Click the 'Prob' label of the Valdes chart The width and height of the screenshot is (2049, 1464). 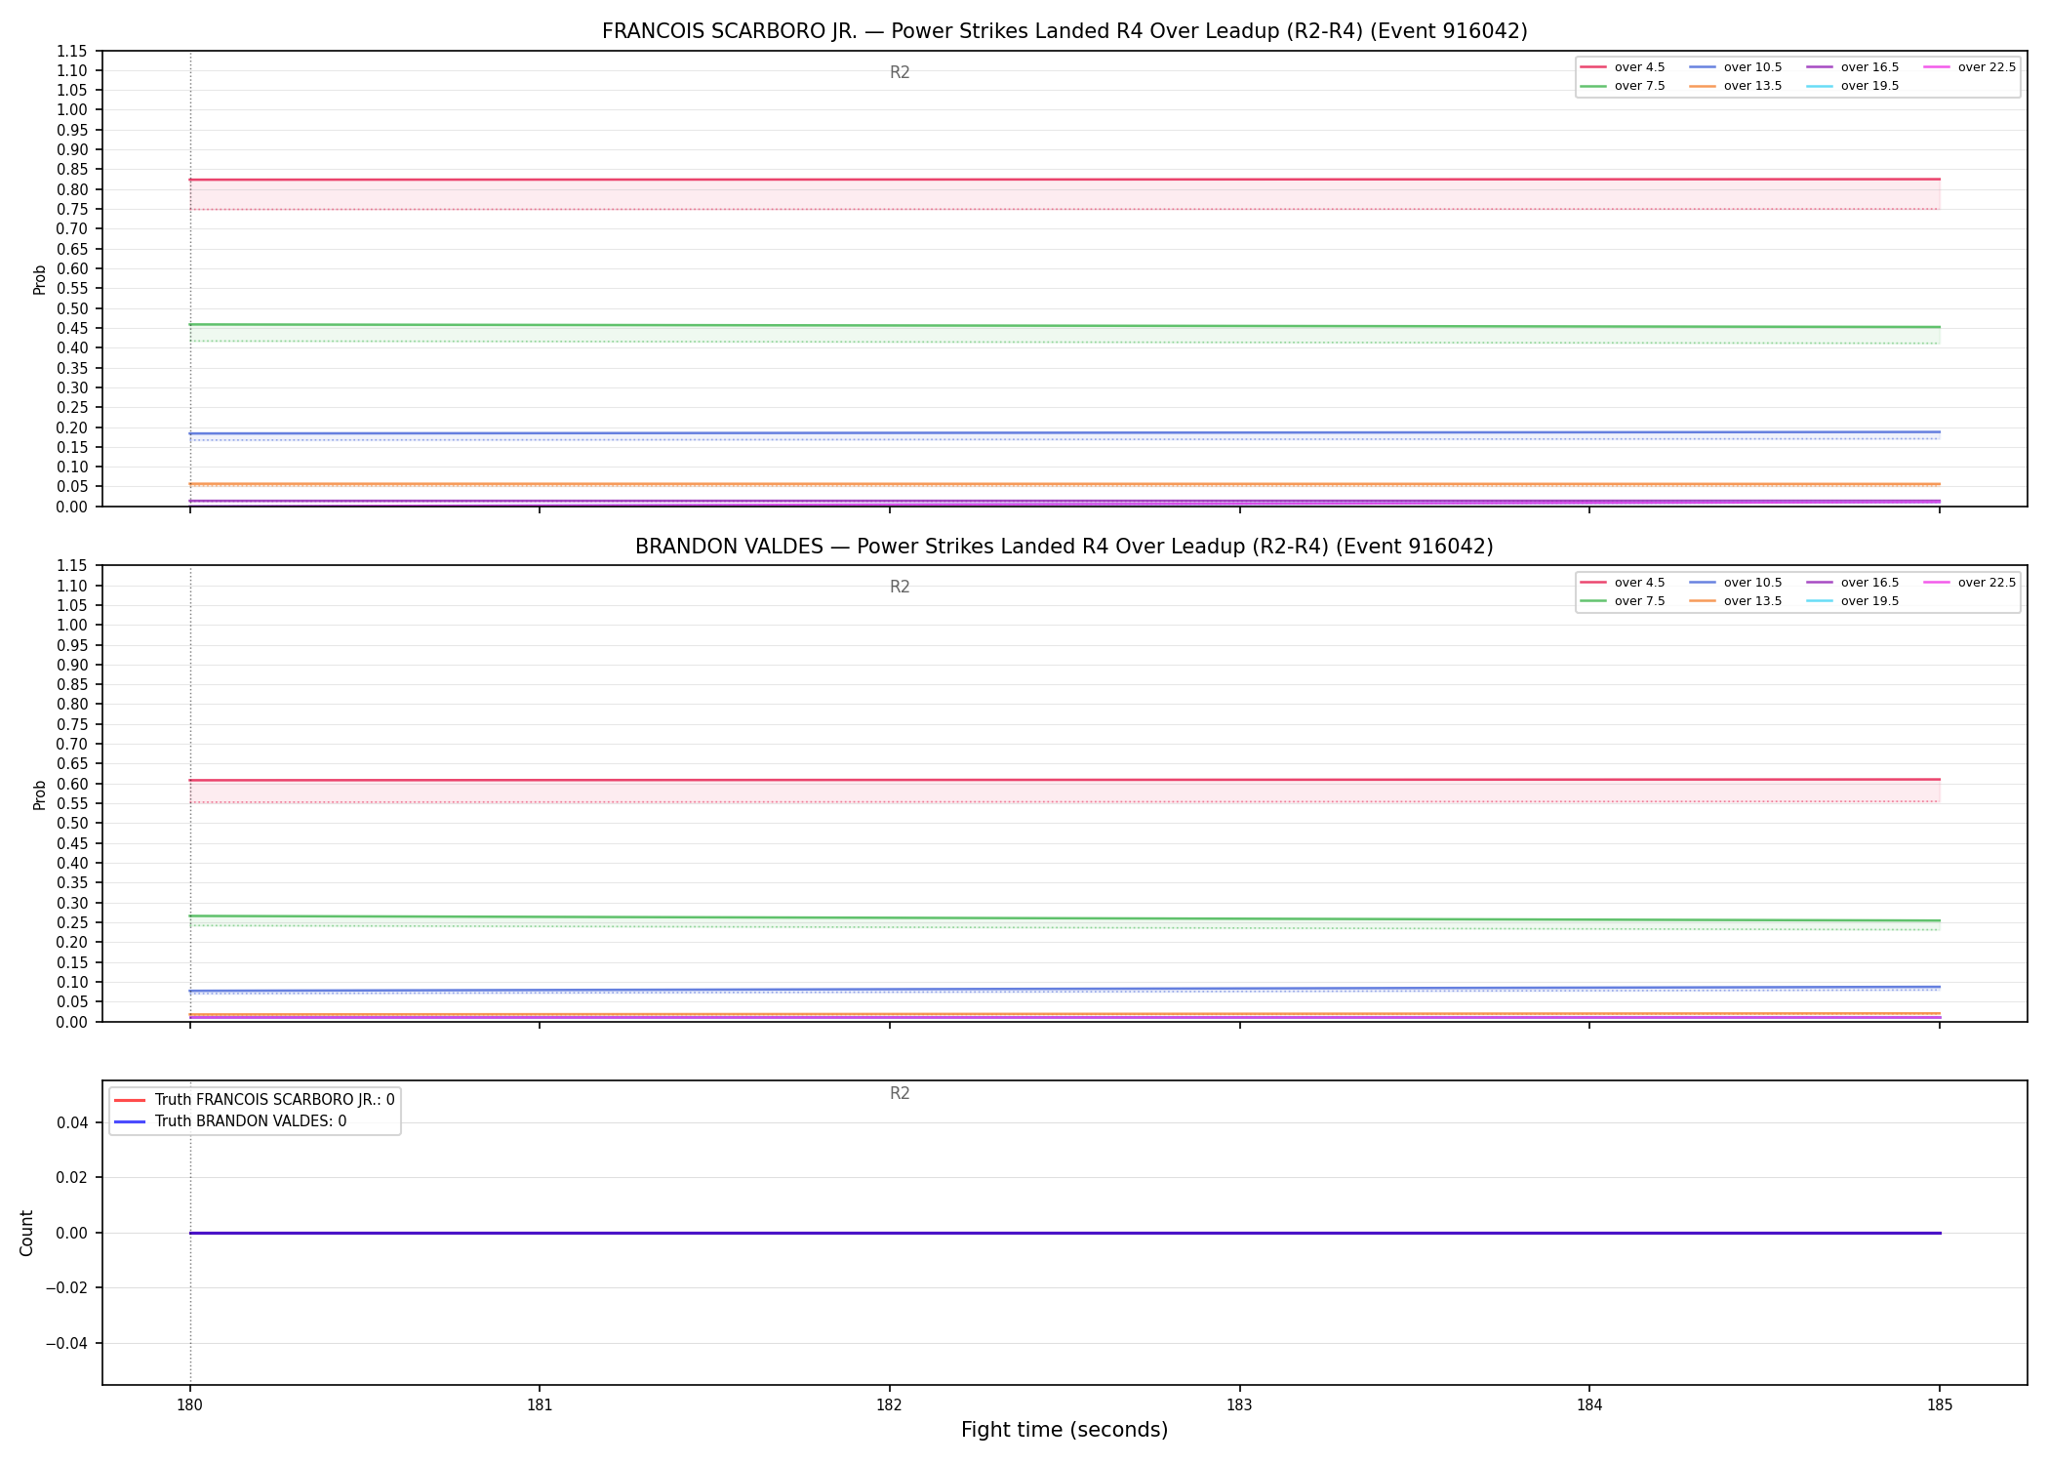coord(40,794)
